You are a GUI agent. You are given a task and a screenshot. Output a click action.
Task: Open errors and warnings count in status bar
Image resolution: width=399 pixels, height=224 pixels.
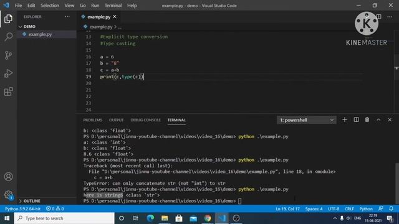tap(55, 209)
